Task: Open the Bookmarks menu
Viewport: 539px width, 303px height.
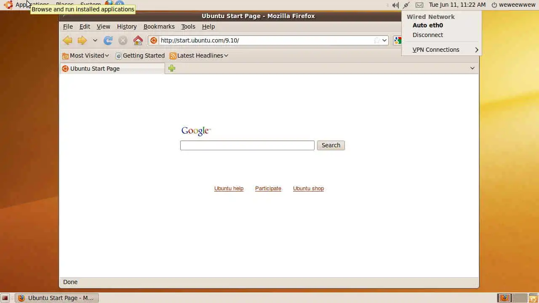Action: tap(159, 27)
